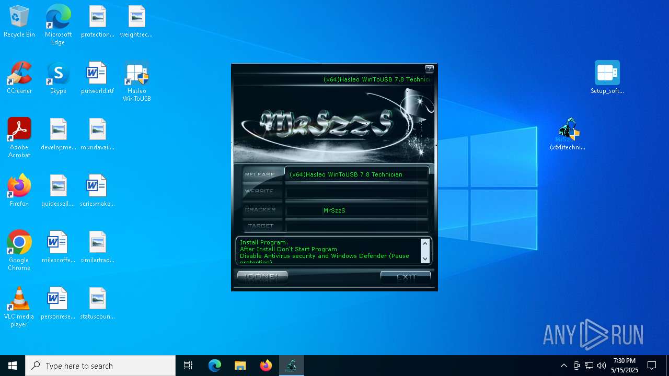
Task: Open Microsoft Edge desktop shortcut
Action: (x=58, y=25)
